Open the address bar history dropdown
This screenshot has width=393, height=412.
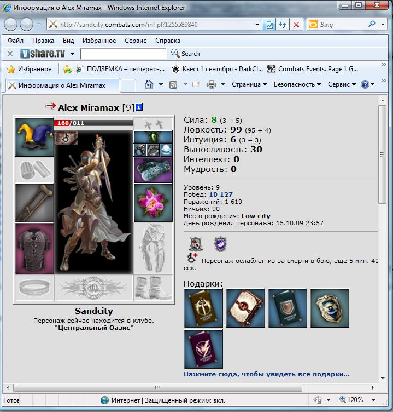(257, 25)
